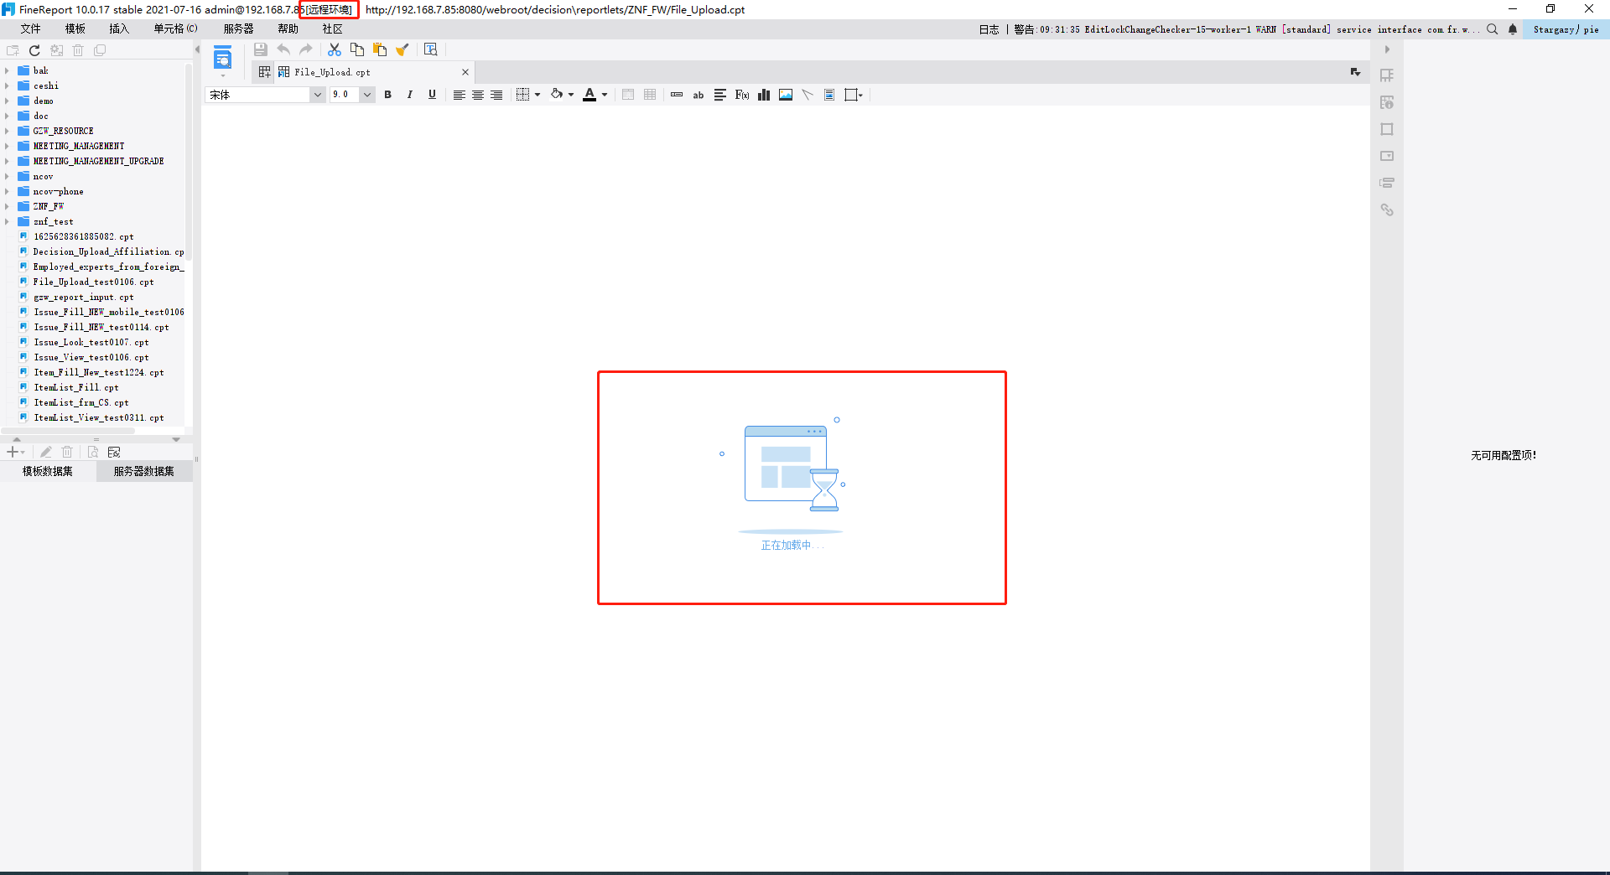The width and height of the screenshot is (1610, 875).
Task: Insert a sub-report into the cell
Action: click(829, 95)
